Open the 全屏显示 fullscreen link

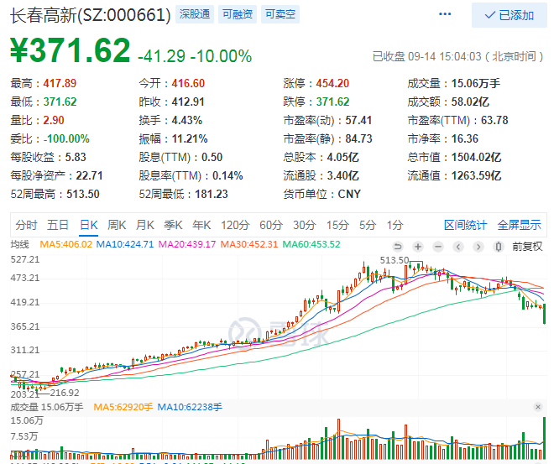click(x=519, y=225)
